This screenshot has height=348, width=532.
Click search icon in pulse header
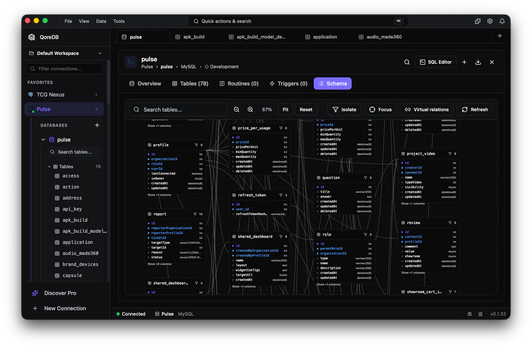point(407,62)
